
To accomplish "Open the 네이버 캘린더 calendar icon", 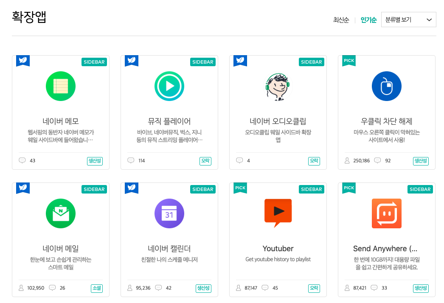I will 169,213.
